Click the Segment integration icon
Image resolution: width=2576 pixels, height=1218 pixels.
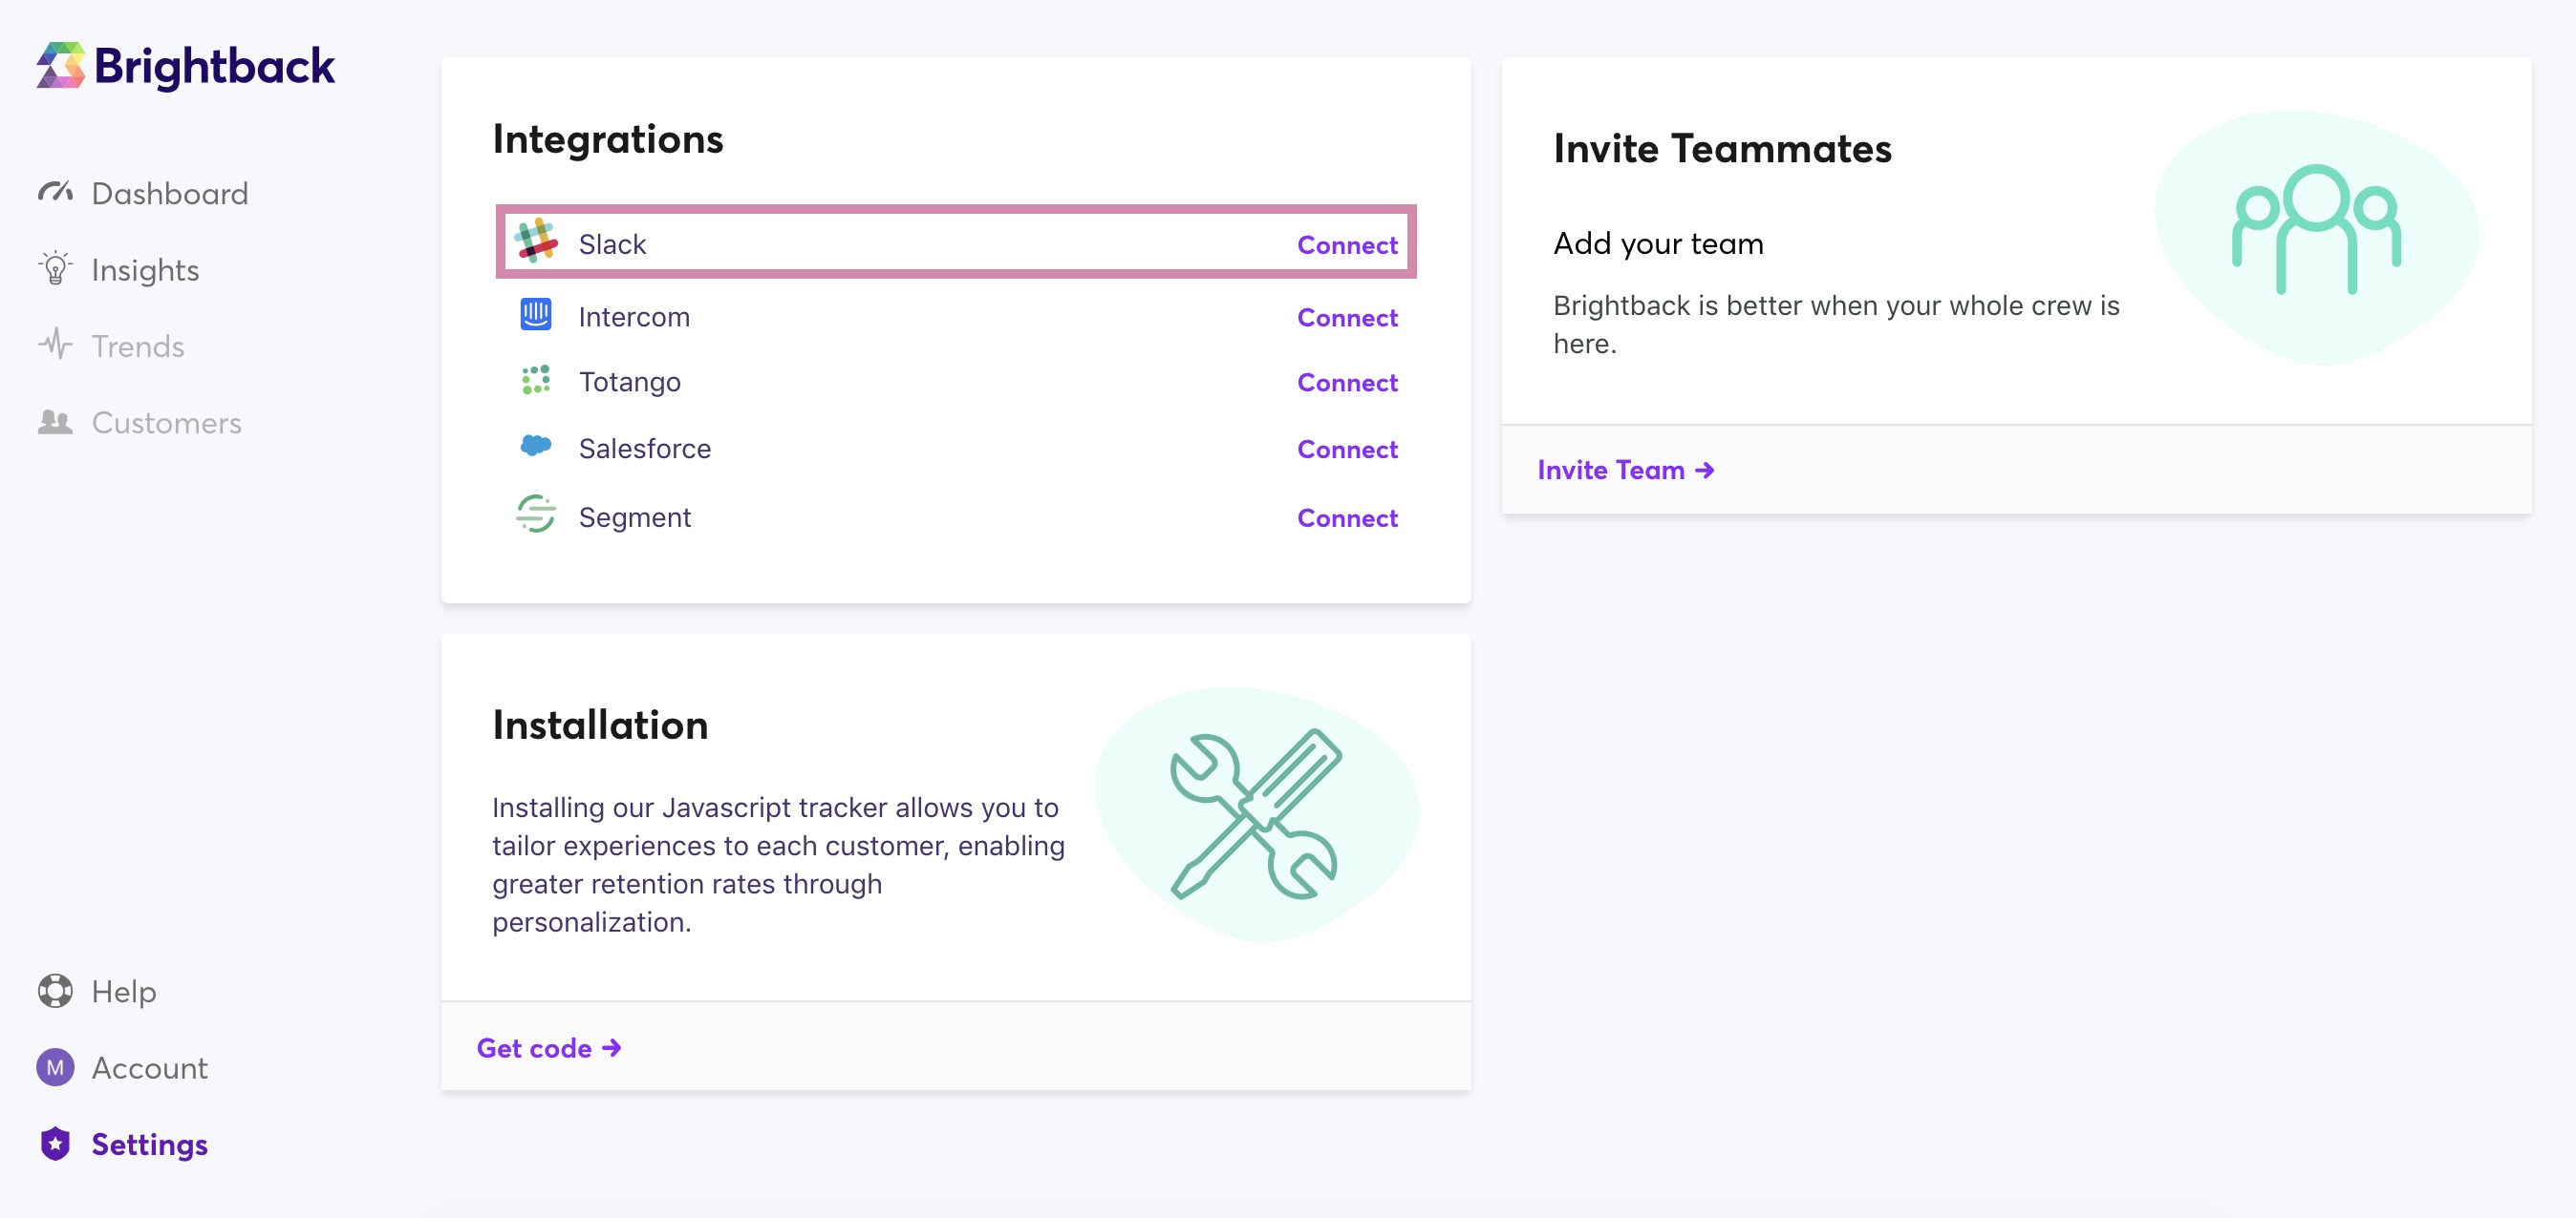tap(536, 515)
